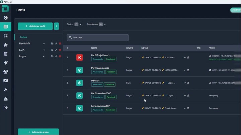Image resolution: width=241 pixels, height=135 pixels.
Task: Refresh the HTTP proxy of Perfil para gestão
Action: (x=210, y=70)
